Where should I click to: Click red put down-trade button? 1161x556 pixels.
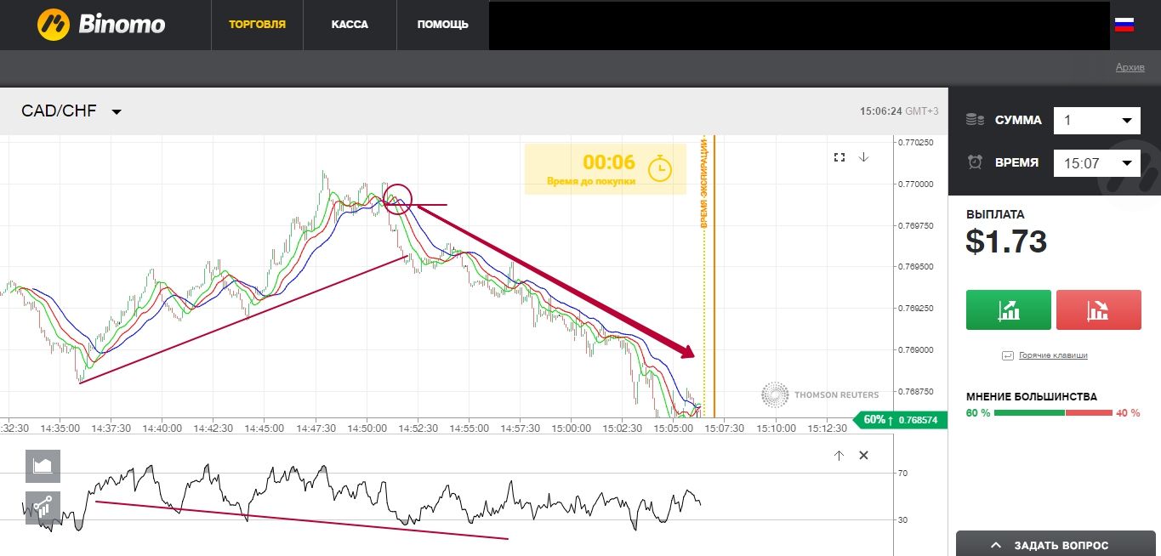(1098, 309)
